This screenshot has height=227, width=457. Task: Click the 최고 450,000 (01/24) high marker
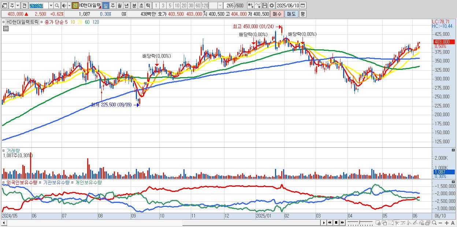[x=254, y=27]
